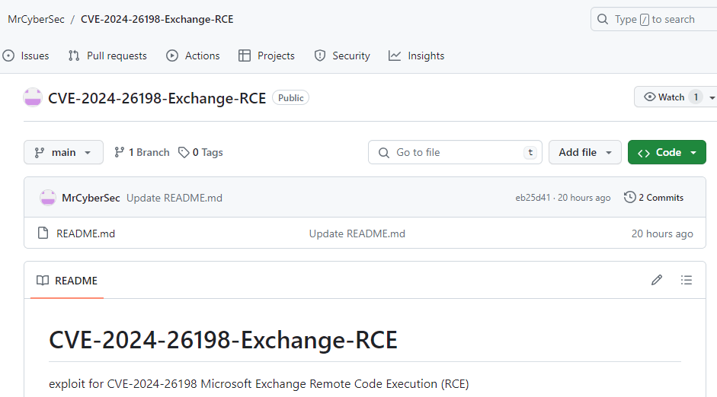Viewport: 717px width, 397px height.
Task: Open the Pull requests tab
Action: pyautogui.click(x=107, y=56)
